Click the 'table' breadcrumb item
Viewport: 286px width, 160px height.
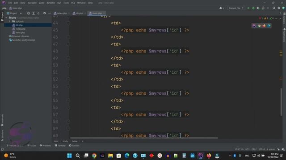pos(75,141)
